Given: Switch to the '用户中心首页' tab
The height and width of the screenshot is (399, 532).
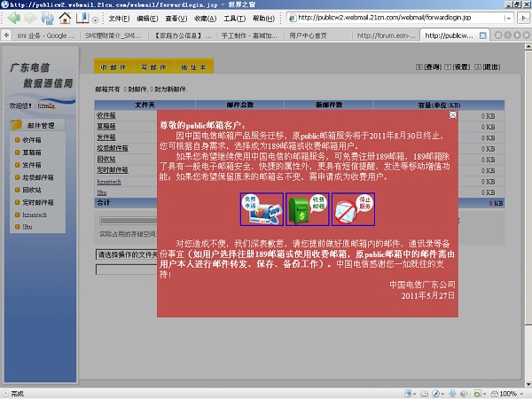Looking at the screenshot, I should pos(317,35).
